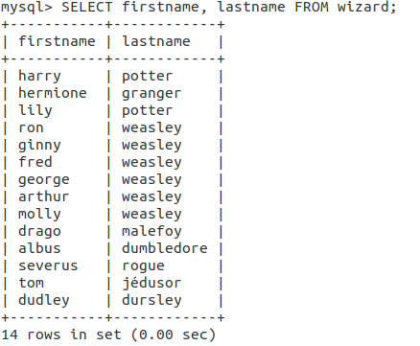Click the george firstname cell

[x=44, y=180]
